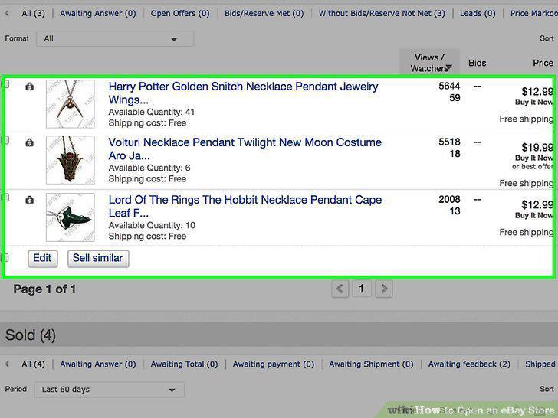Open the Period dropdown showing Last 60 days
The height and width of the screenshot is (418, 558).
110,390
